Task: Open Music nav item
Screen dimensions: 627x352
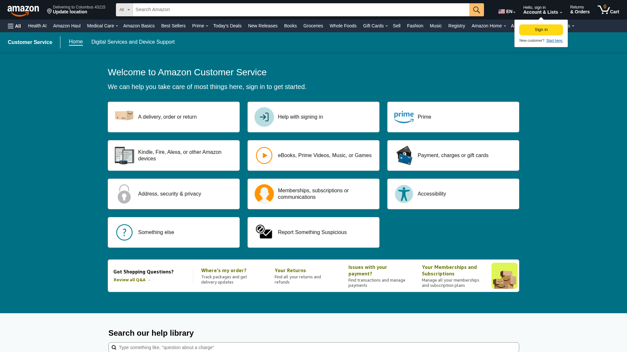Action: point(436,26)
